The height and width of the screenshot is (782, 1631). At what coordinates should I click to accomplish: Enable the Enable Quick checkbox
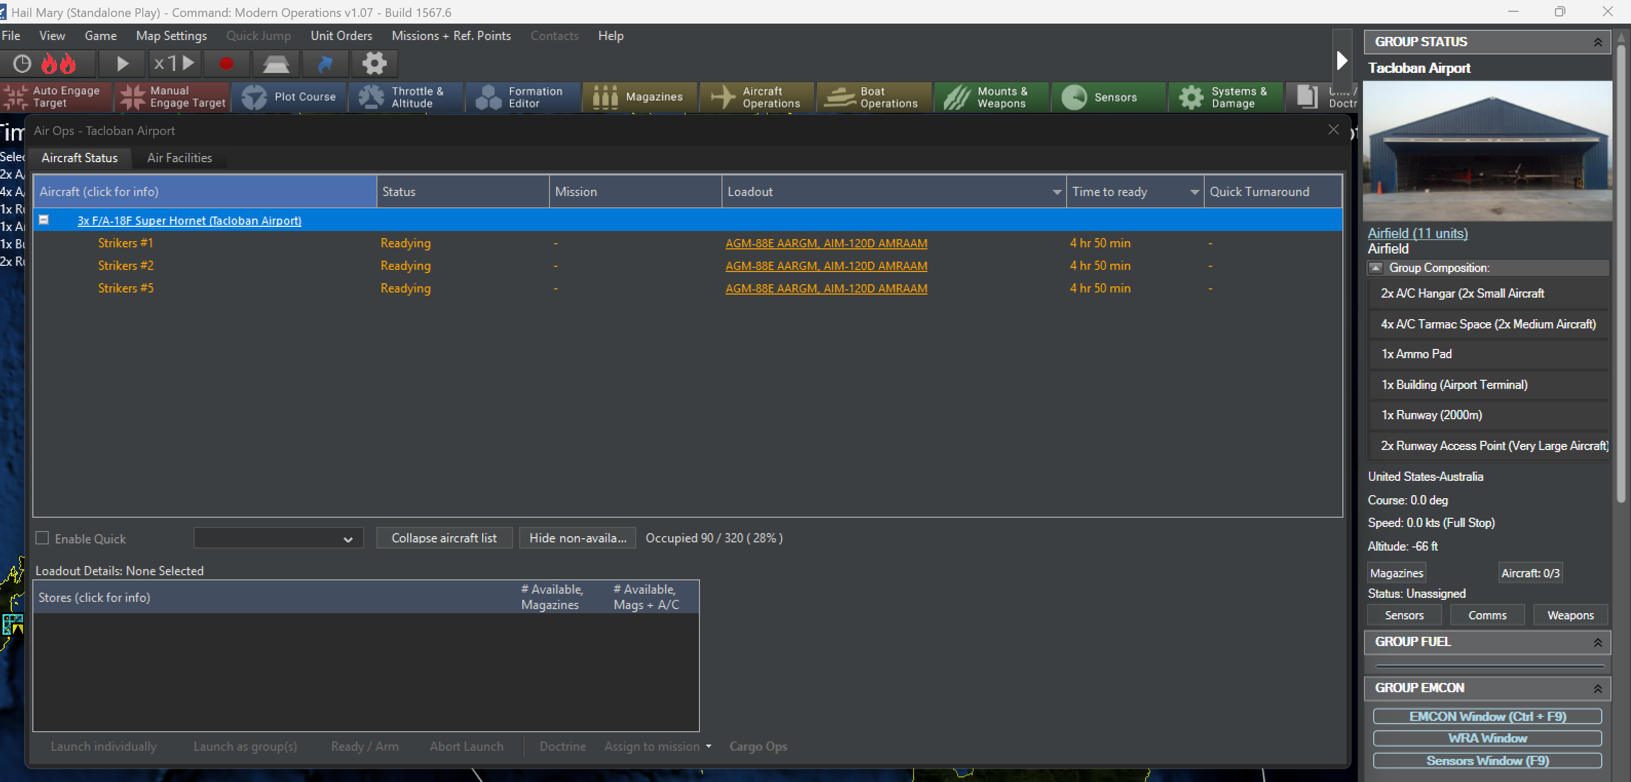[x=43, y=538]
